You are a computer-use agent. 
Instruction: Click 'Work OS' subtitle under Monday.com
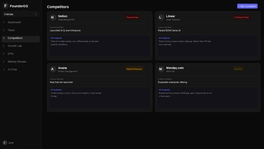pos(170,72)
